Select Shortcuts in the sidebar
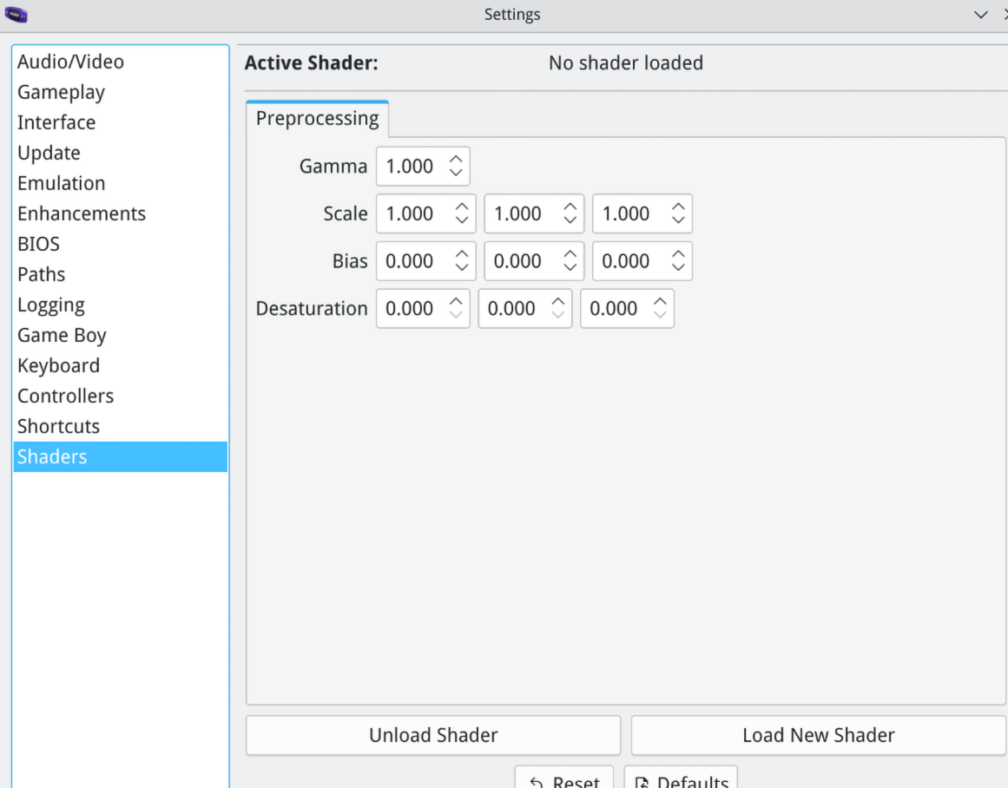 tap(120, 427)
